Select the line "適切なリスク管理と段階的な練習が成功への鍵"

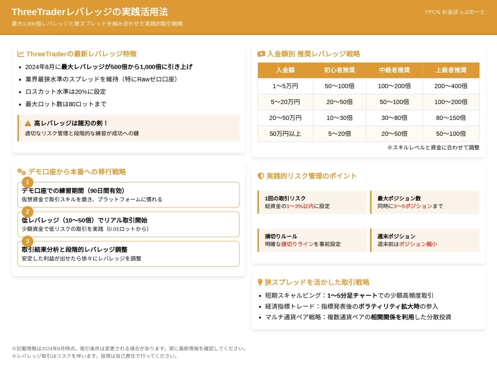coord(82,133)
